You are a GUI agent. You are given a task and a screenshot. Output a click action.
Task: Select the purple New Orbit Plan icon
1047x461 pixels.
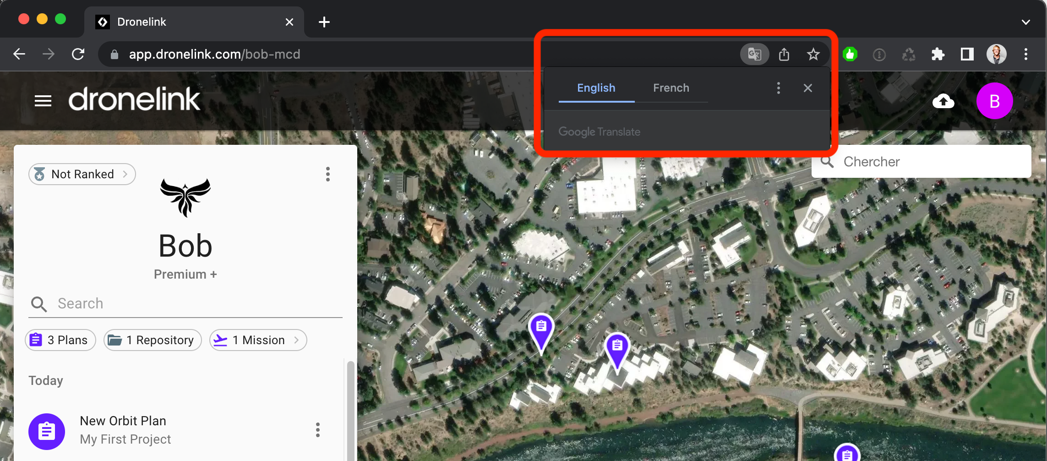point(47,431)
